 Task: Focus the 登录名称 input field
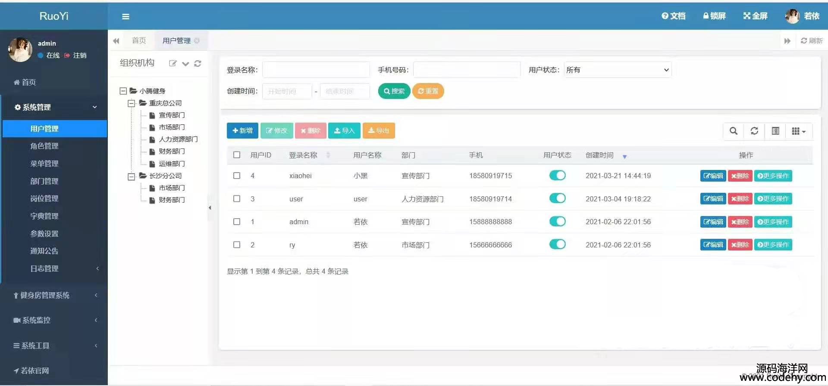click(x=316, y=70)
